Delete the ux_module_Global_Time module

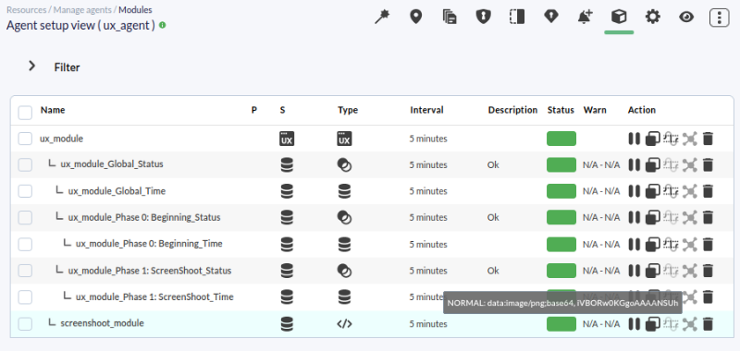point(708,191)
